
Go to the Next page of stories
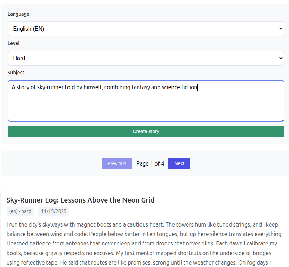179,163
